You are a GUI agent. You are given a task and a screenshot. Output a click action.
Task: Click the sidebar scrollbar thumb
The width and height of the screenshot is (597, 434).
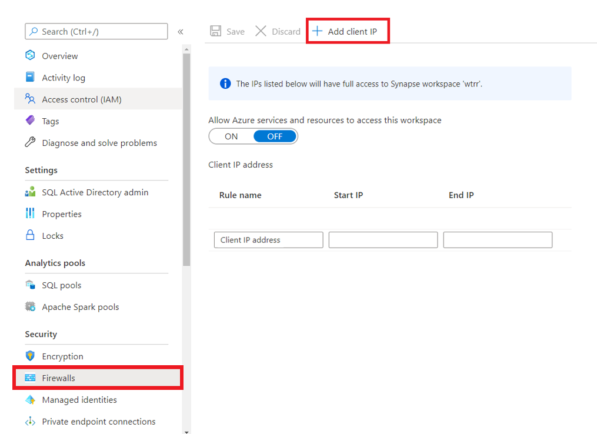tap(186, 159)
